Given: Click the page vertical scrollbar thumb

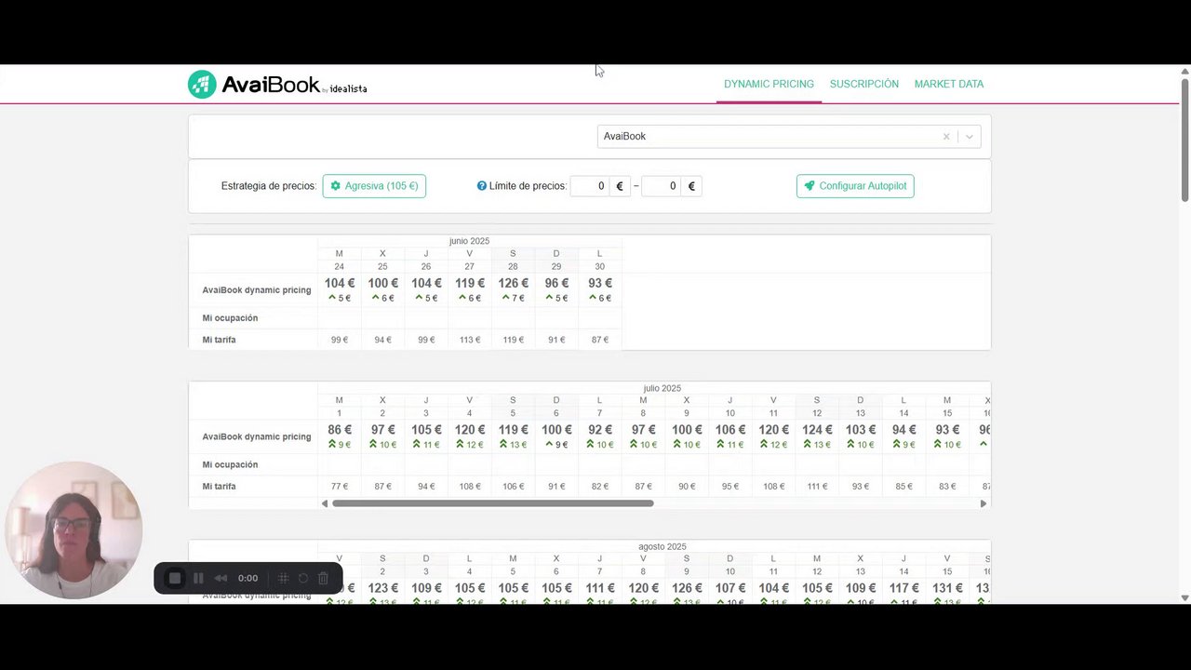Looking at the screenshot, I should tap(1184, 140).
